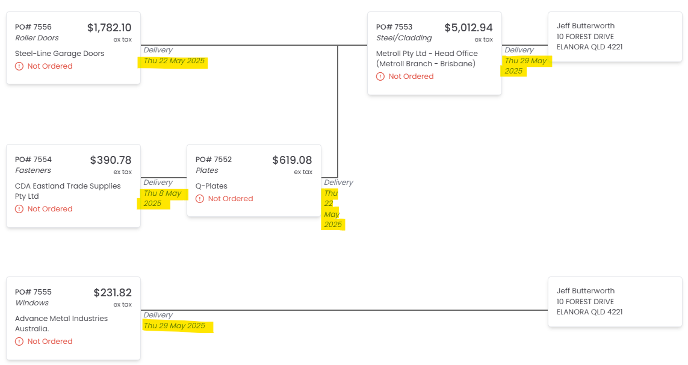Click warning icon on PO# 7556 card
Screen dimensions: 688x365
coord(19,66)
